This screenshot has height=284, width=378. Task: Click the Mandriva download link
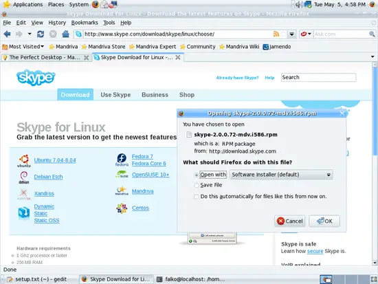pyautogui.click(x=143, y=191)
